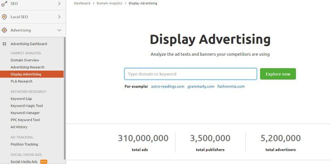Screen dimensions: 331x164
Task: Open Domain Analytics breadcrumb
Action: pyautogui.click(x=109, y=3)
